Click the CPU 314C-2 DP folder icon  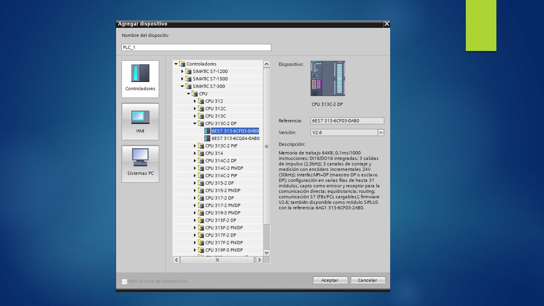pos(201,161)
